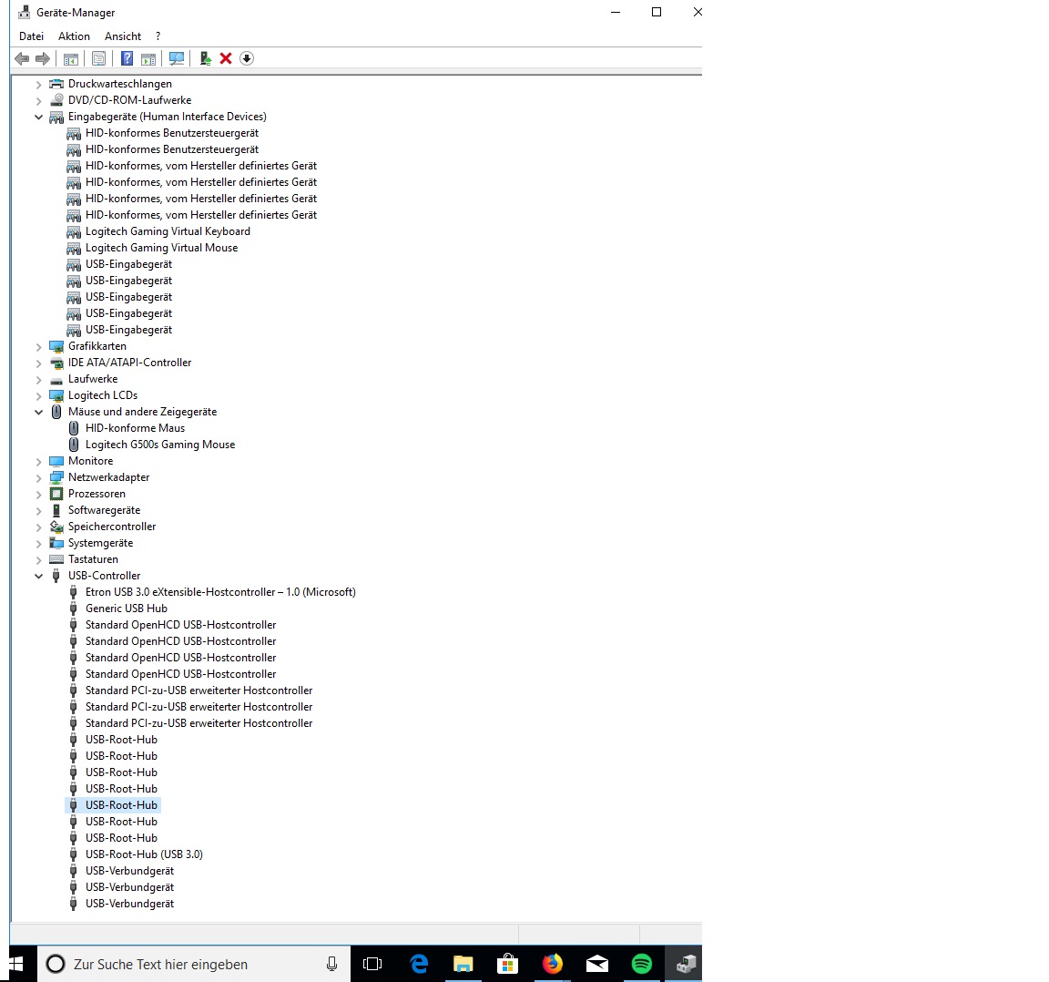Expand the Logitech LCDs node

pyautogui.click(x=39, y=395)
